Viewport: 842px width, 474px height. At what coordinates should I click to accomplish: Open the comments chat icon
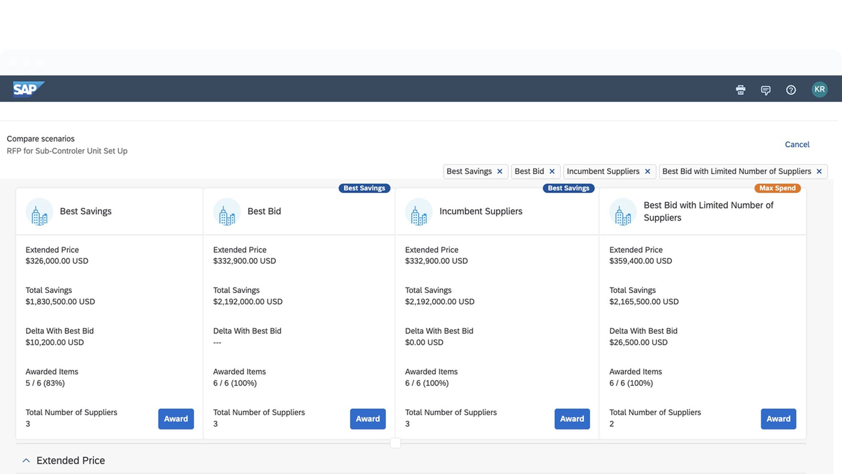click(x=765, y=90)
